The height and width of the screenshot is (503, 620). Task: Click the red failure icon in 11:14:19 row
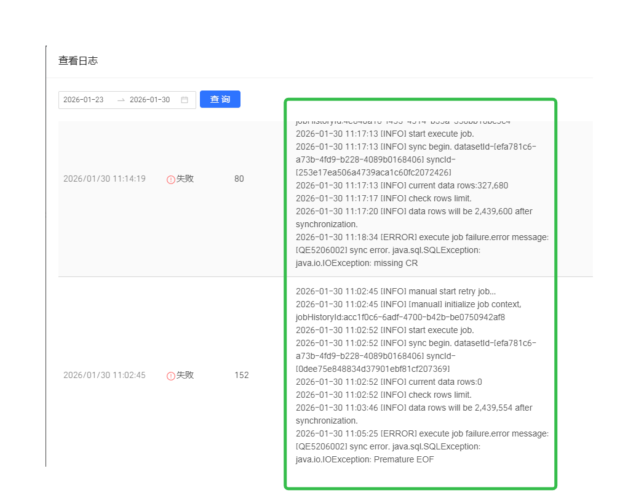click(171, 179)
